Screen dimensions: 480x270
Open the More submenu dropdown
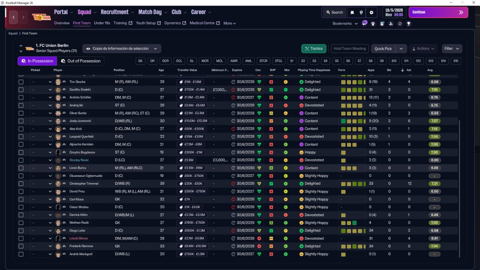[229, 23]
